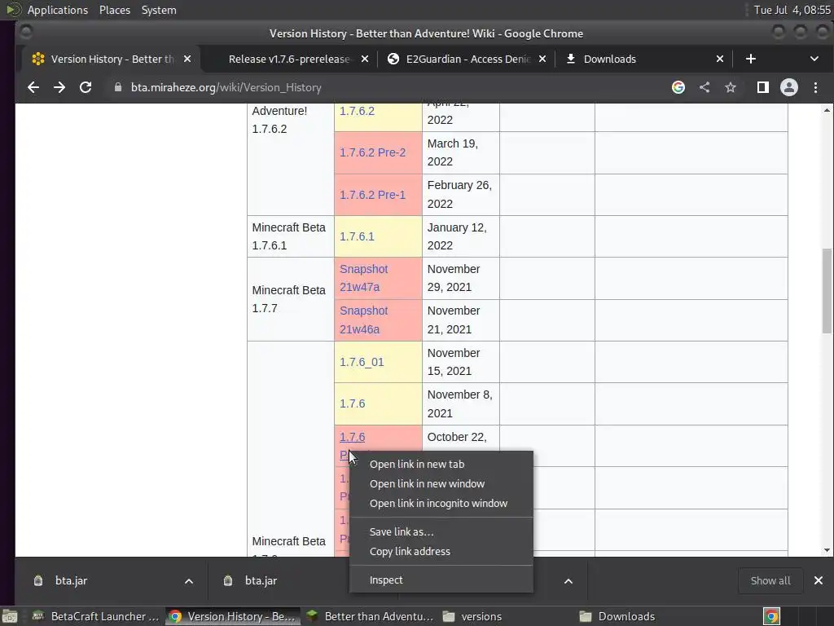Screen dimensions: 834x626
Task: Open the Places menu
Action: (114, 10)
